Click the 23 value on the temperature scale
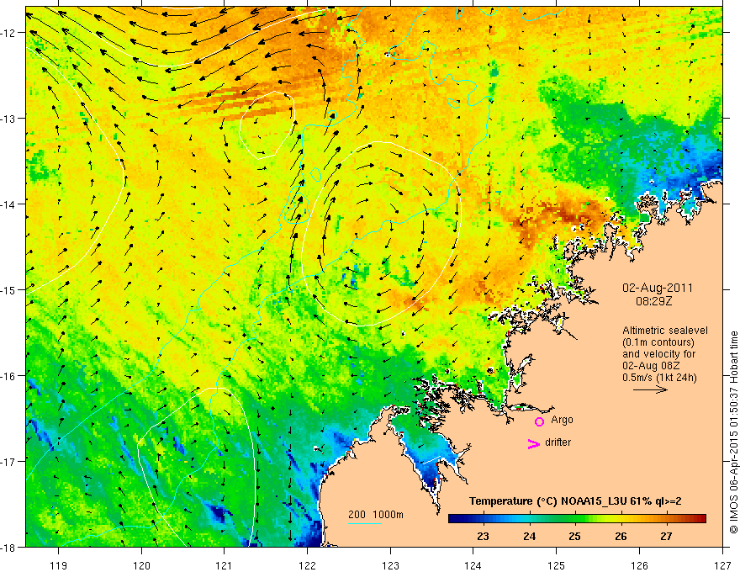Viewport: 740px width, 572px height. click(483, 536)
